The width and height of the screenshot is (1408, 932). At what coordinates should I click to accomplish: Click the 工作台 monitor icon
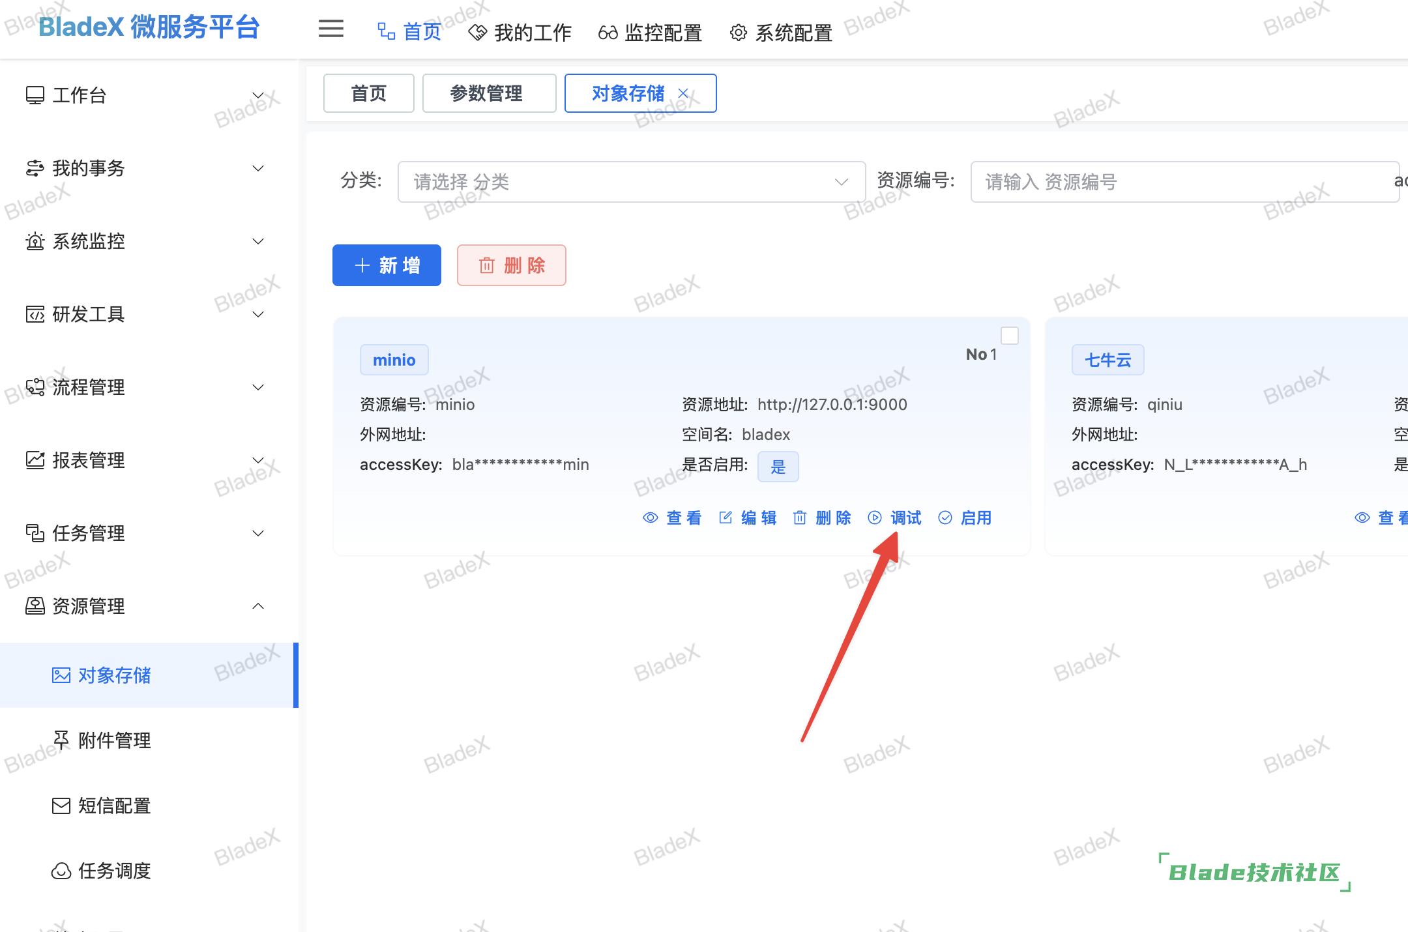coord(35,95)
